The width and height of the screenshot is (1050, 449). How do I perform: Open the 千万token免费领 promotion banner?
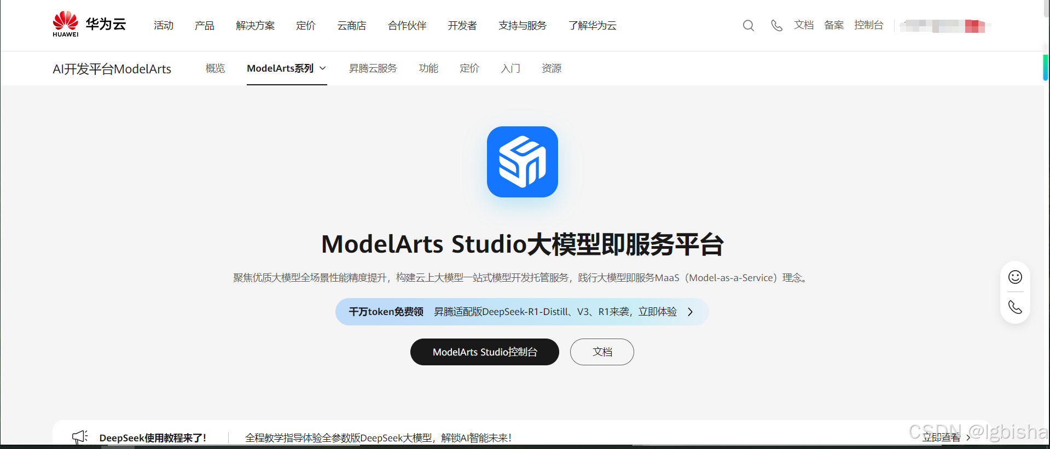coord(522,312)
